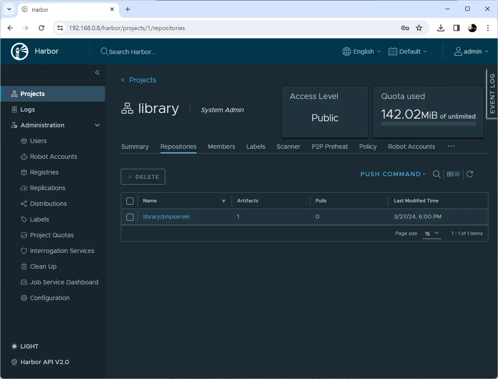Screen dimensions: 498x379
Task: View site information icon in address bar
Action: [60, 28]
